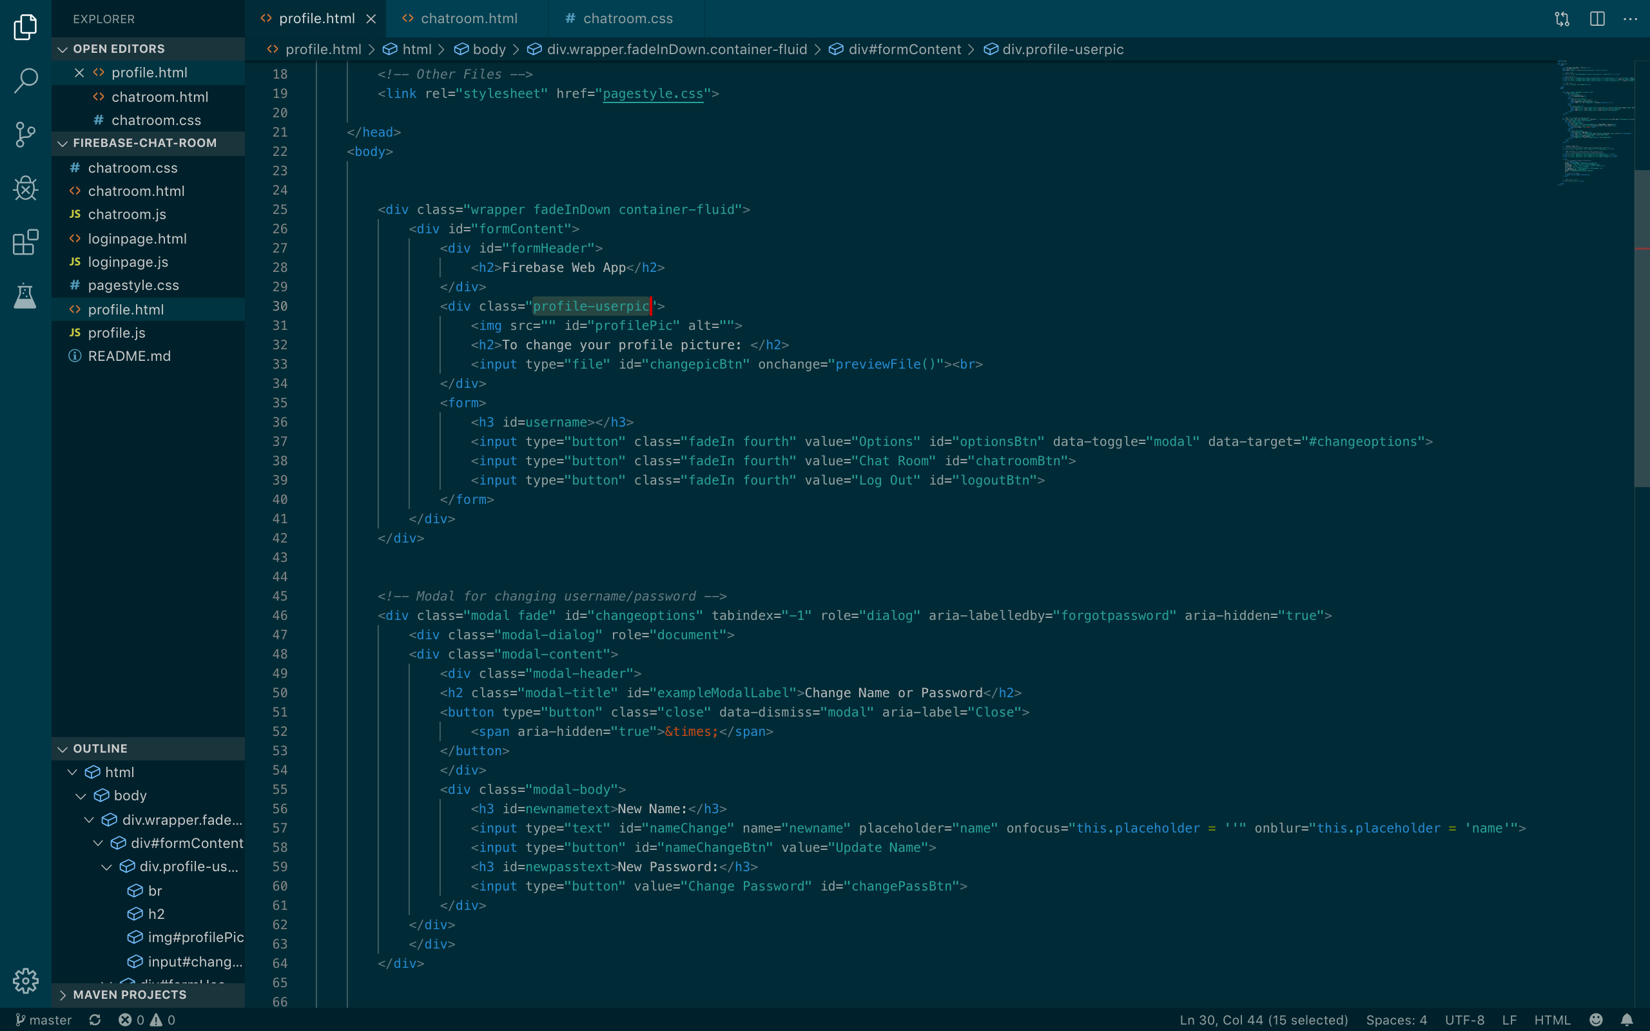
Task: Open the Test beaker view
Action: [x=25, y=296]
